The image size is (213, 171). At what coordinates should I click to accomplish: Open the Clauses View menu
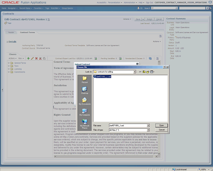coord(21,58)
